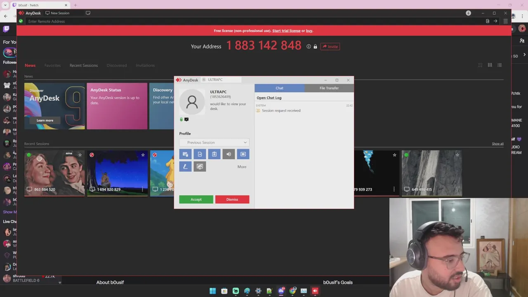Close the b0usif Twitch browser tab
The height and width of the screenshot is (297, 528).
(66, 5)
